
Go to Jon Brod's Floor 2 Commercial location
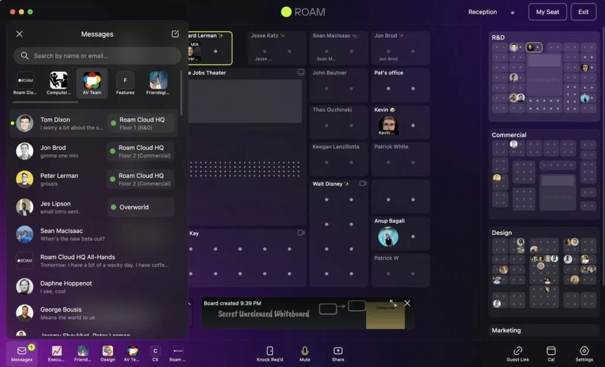pyautogui.click(x=141, y=151)
